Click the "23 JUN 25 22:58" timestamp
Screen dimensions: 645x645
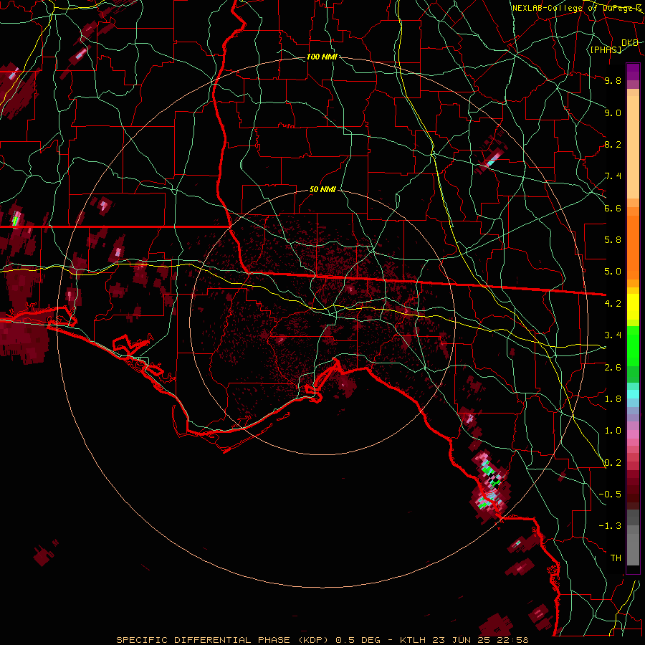[479, 640]
